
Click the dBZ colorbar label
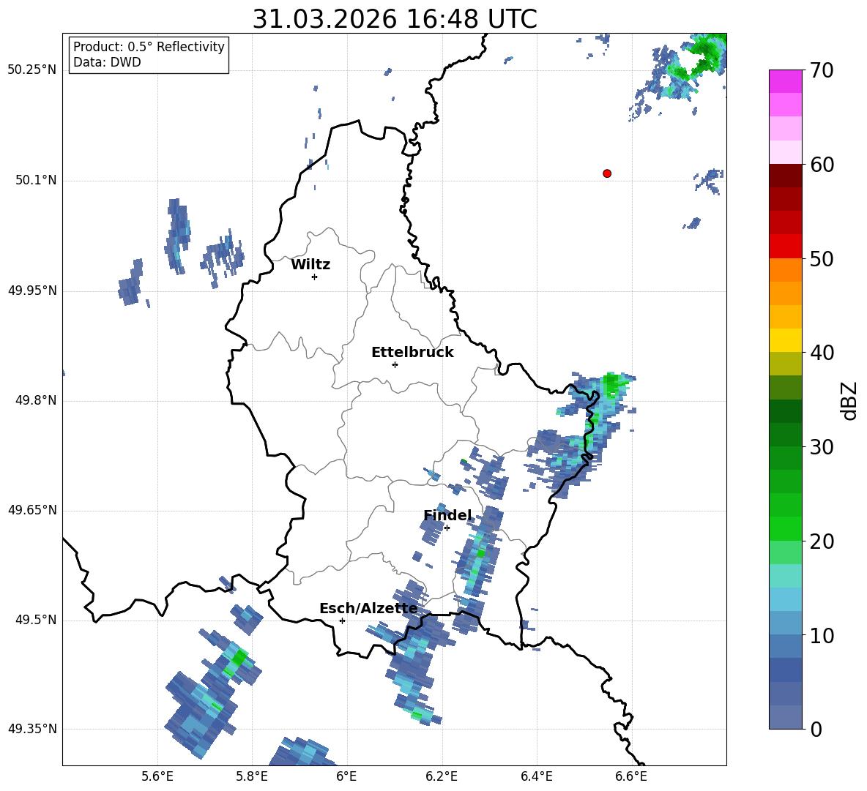click(x=849, y=400)
